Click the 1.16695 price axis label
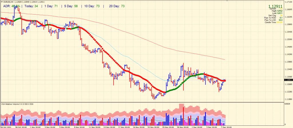Image resolution: width=293 pixels, height=128 pixels. (288, 9)
